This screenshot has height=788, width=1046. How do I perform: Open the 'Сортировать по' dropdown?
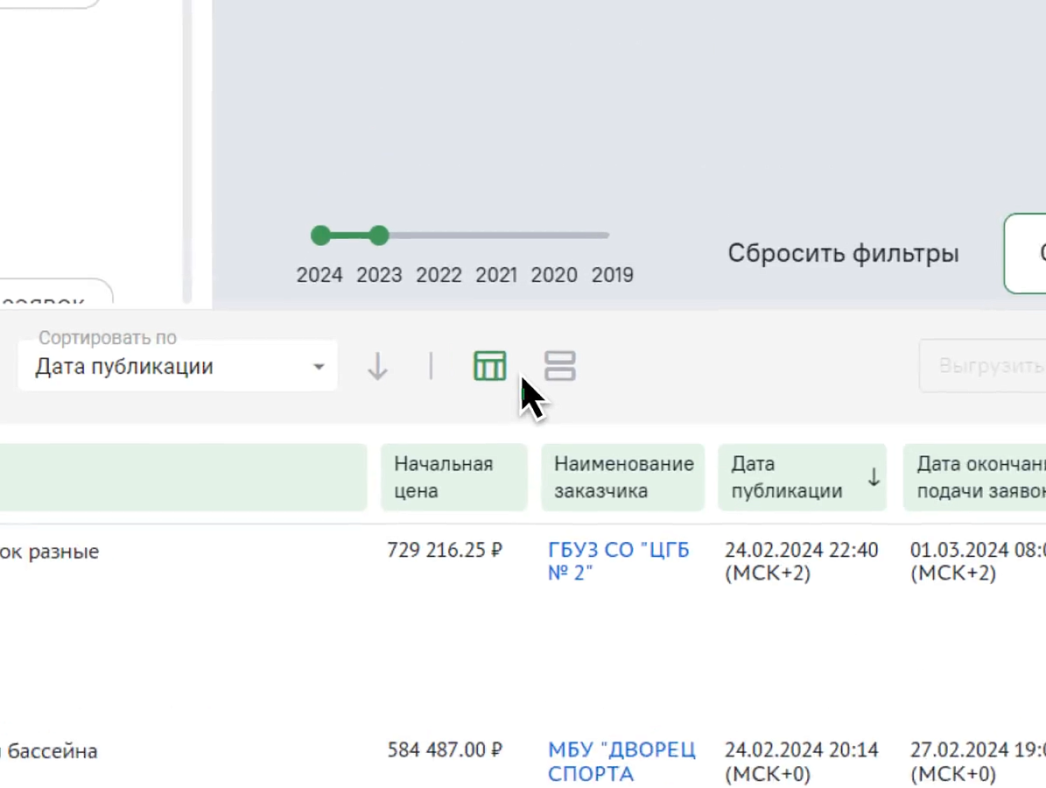(178, 366)
